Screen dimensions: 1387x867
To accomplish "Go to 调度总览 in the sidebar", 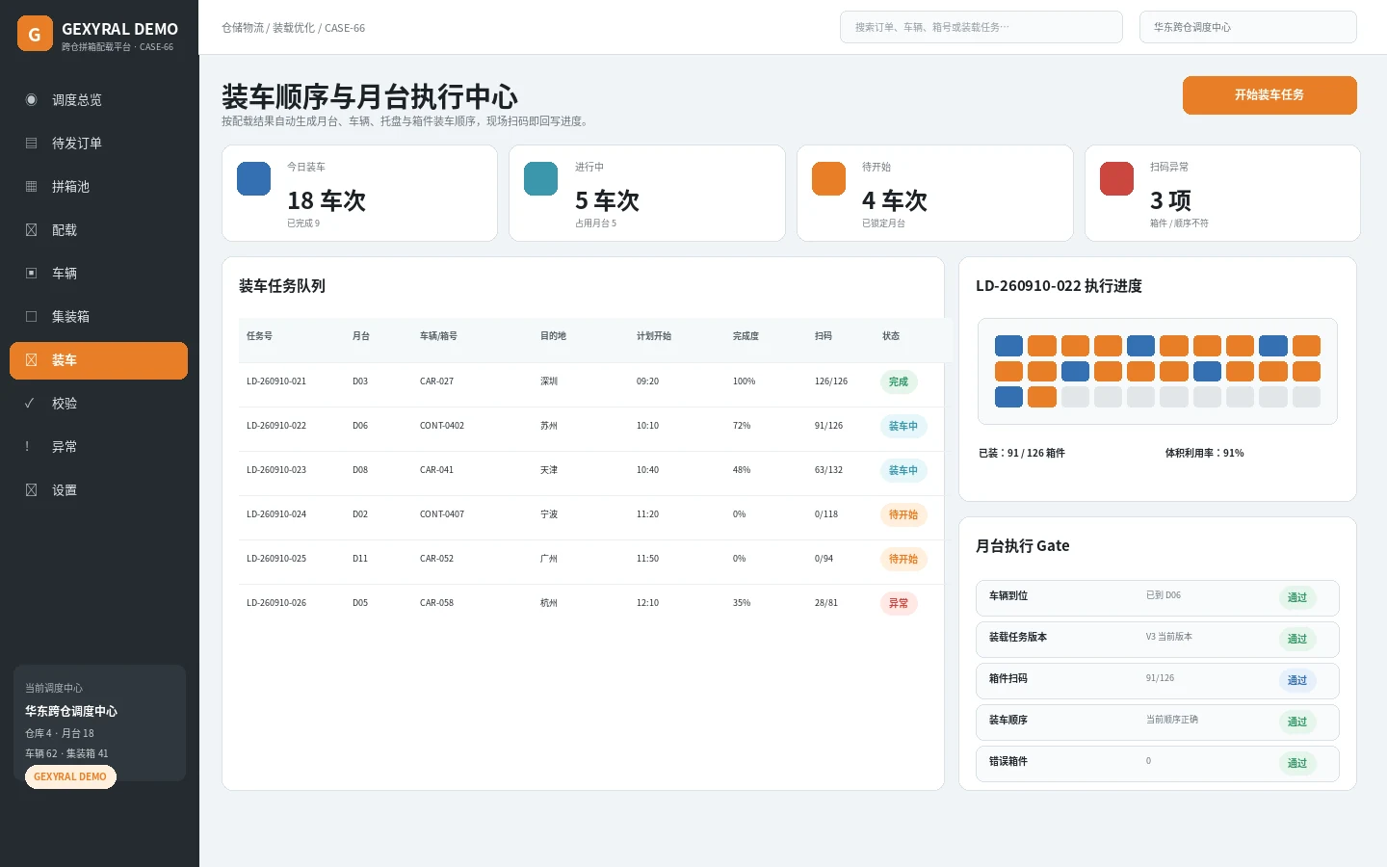I will point(98,100).
